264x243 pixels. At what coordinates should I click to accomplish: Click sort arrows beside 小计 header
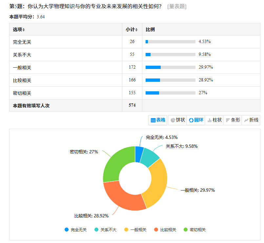[x=136, y=30]
